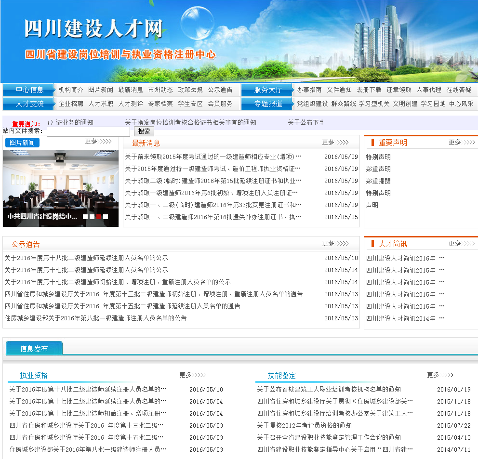Open 机构简介 in the 中心信息 menu
The width and height of the screenshot is (478, 459).
[70, 90]
